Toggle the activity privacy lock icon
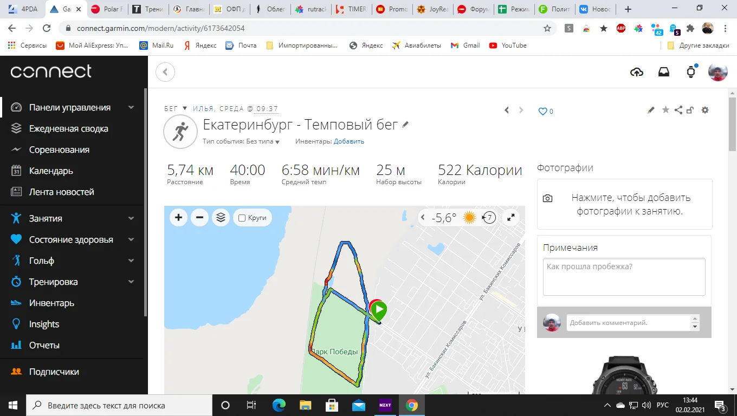The image size is (737, 416). tap(690, 110)
